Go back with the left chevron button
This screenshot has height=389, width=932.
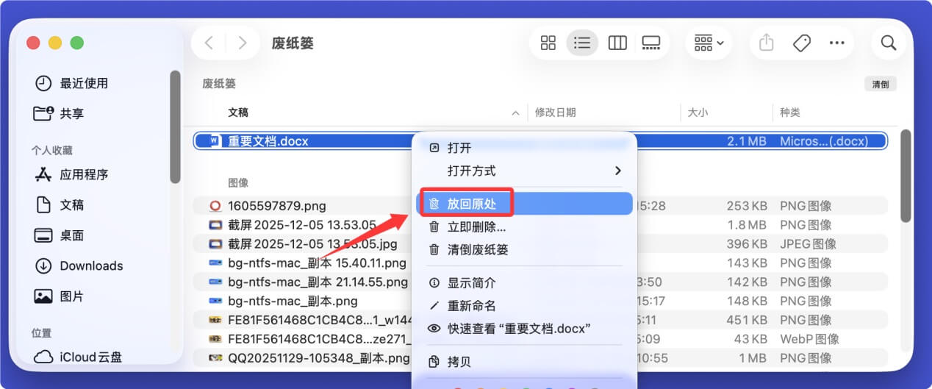click(x=209, y=43)
